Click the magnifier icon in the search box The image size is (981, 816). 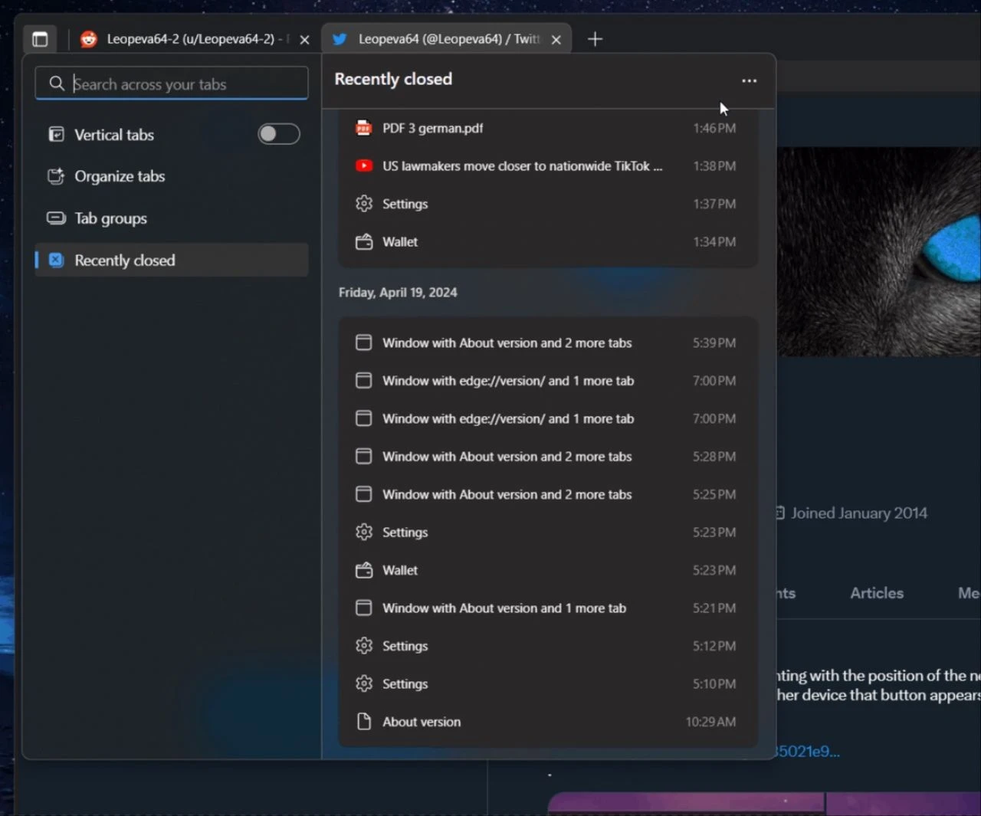point(57,84)
